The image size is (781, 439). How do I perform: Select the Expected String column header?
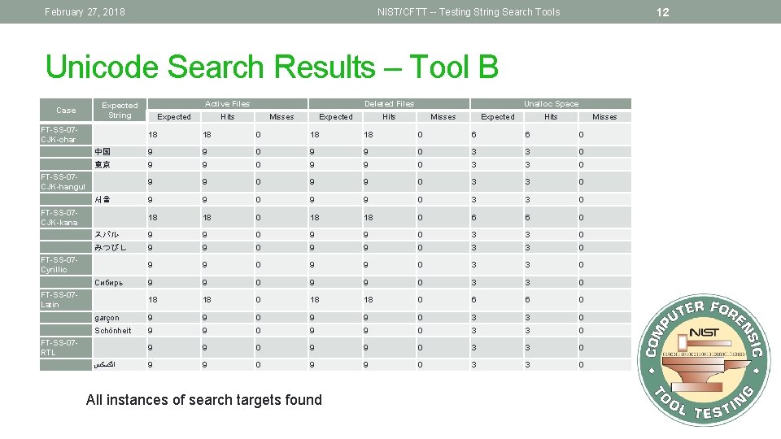click(x=120, y=110)
